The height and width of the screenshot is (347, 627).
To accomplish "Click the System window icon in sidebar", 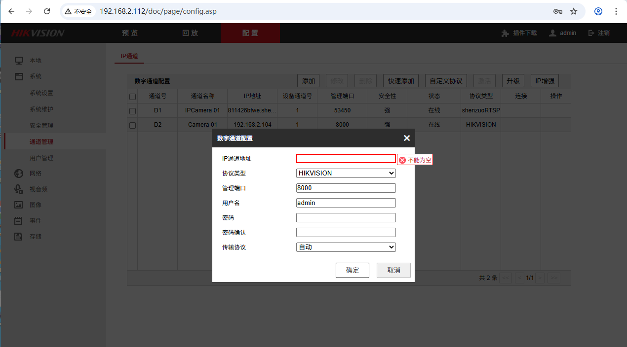I will 19,76.
